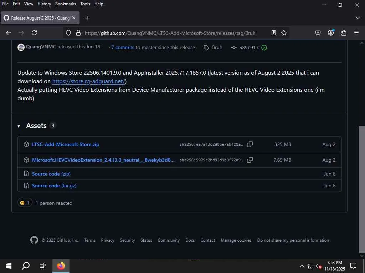Open the Tools menu
This screenshot has width=365, height=273.
point(85,4)
